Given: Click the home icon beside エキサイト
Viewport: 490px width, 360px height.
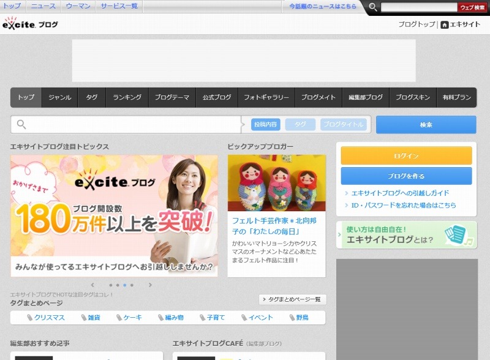Looking at the screenshot, I should [x=444, y=24].
